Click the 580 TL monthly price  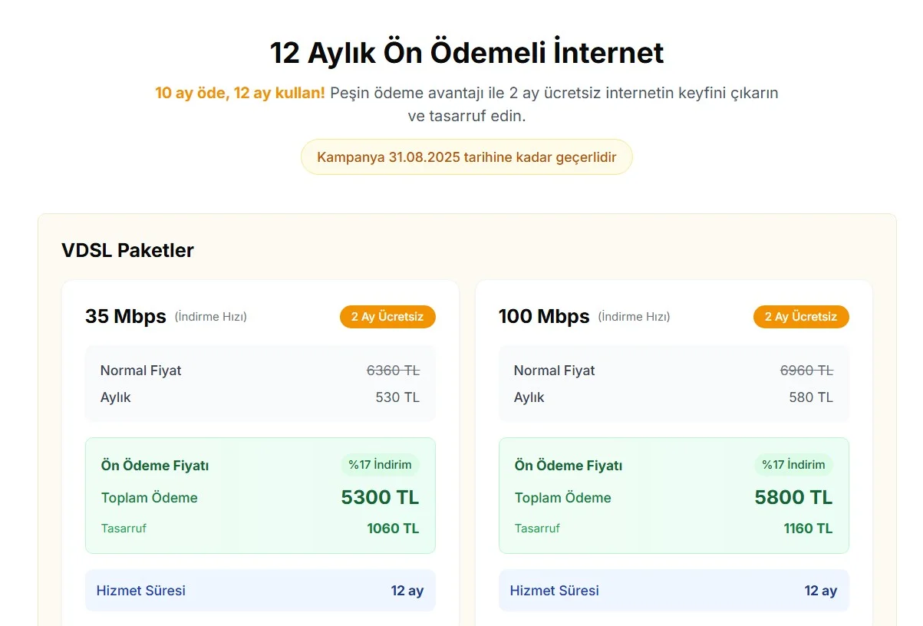point(811,397)
